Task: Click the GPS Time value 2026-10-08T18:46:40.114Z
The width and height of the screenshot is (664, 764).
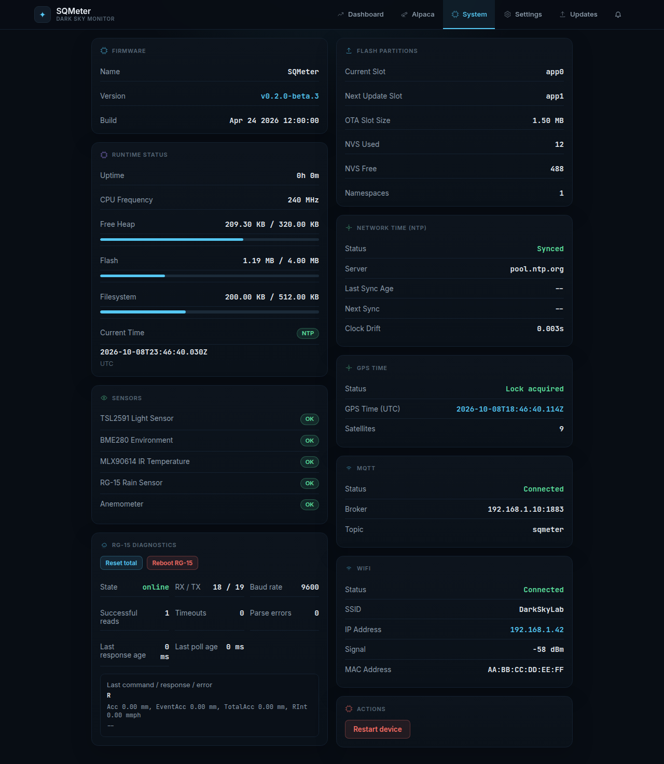Action: point(510,409)
